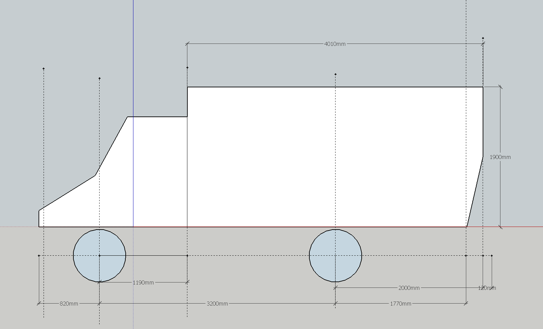Select the 3200mm wheelbase dimension text
Screen dimensions: 543x329
[x=217, y=304]
